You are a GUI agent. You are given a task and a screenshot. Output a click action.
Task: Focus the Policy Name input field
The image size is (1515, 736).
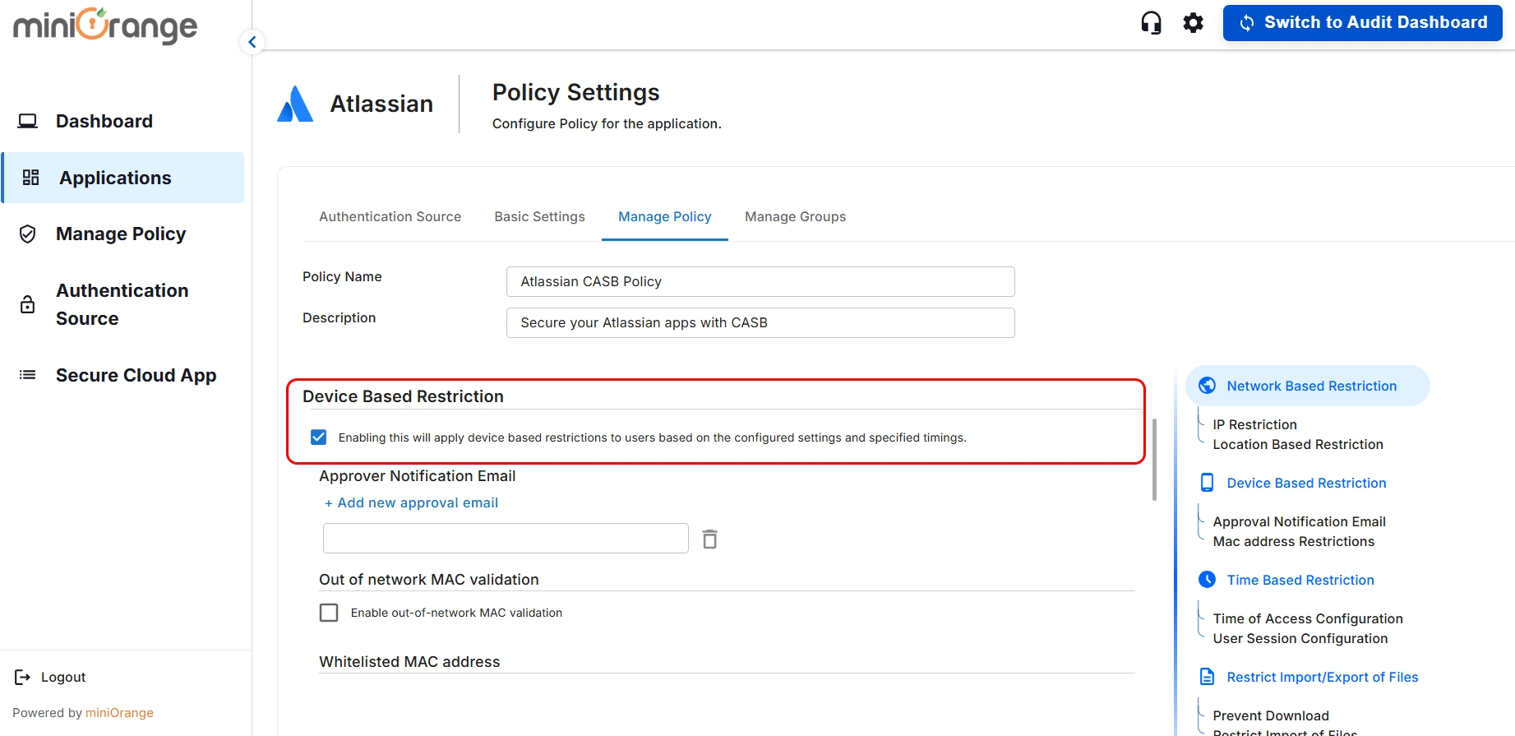760,281
